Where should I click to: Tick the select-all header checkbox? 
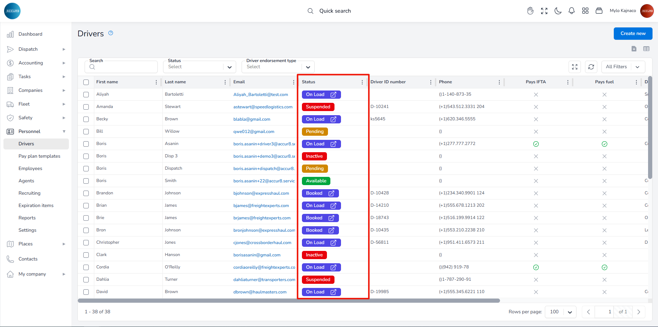tap(86, 82)
